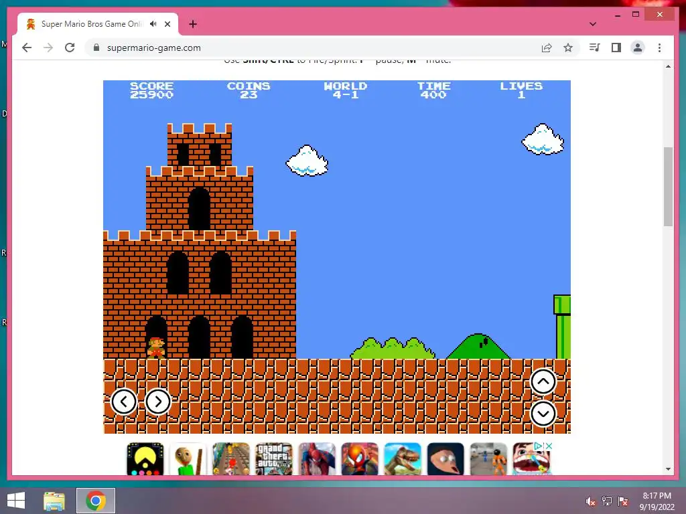View site info via padlock icon

[x=96, y=48]
